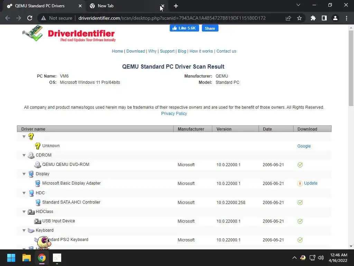Close the QEMU Standard PC Drivers tab
Screen dimensions: 354x266
80,6
